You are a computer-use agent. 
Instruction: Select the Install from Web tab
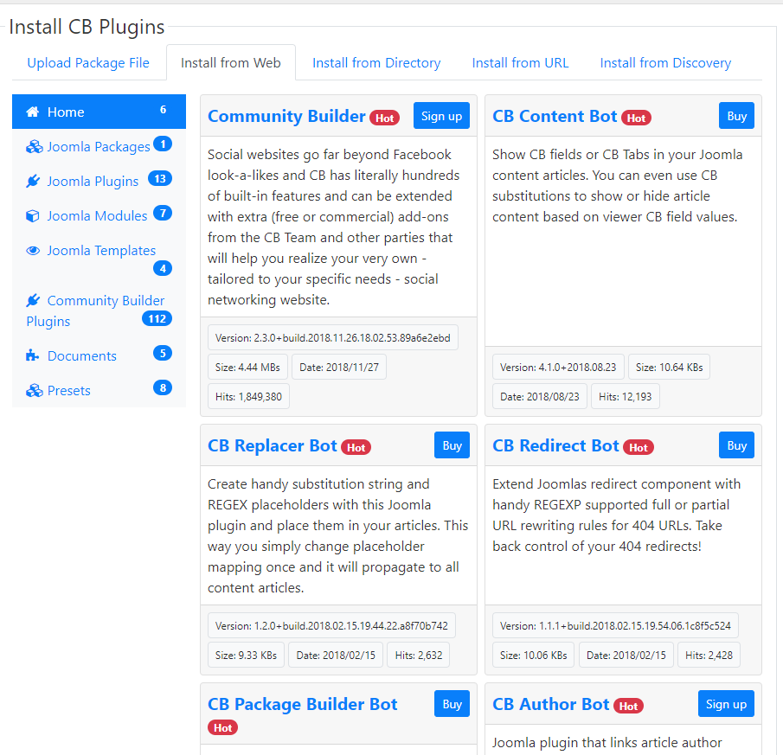coord(231,63)
